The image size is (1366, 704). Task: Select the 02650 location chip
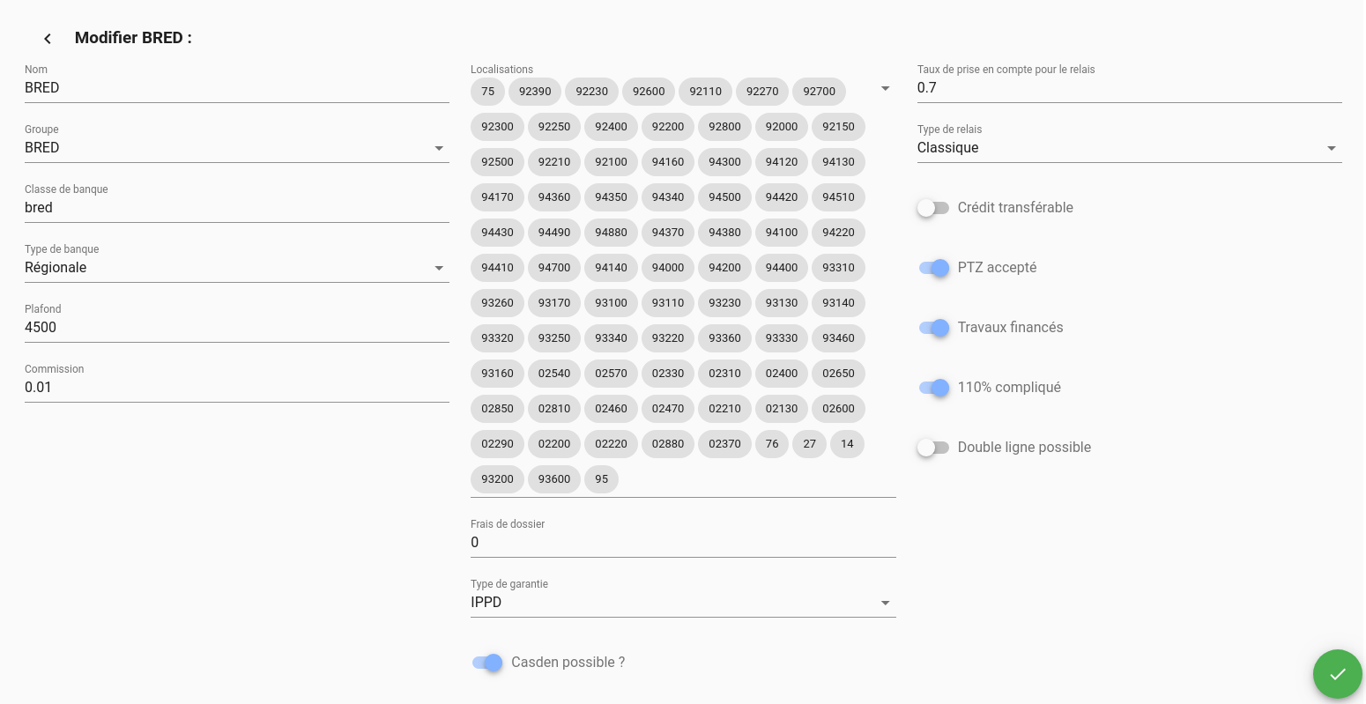[x=839, y=374]
